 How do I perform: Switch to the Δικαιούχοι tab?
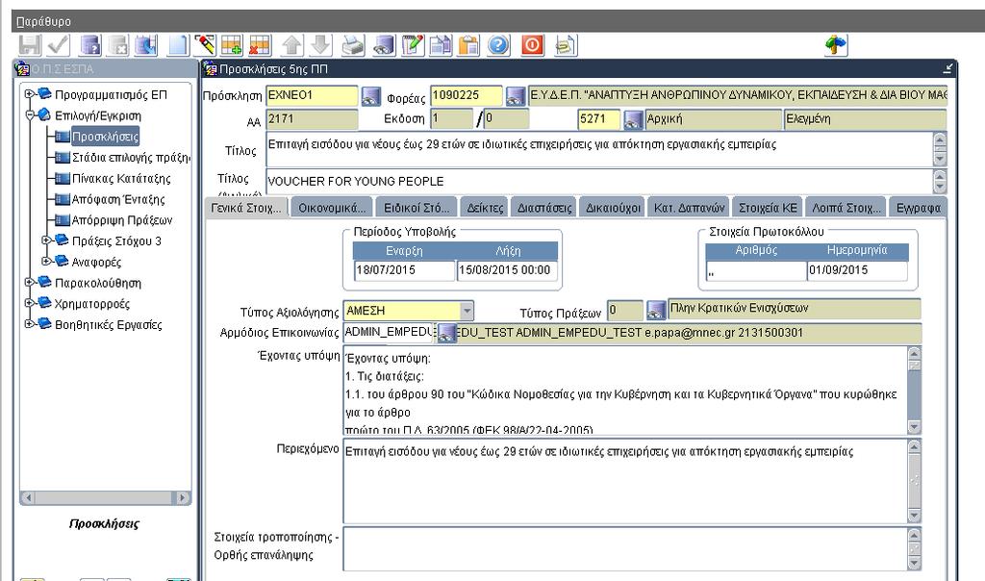[x=613, y=208]
